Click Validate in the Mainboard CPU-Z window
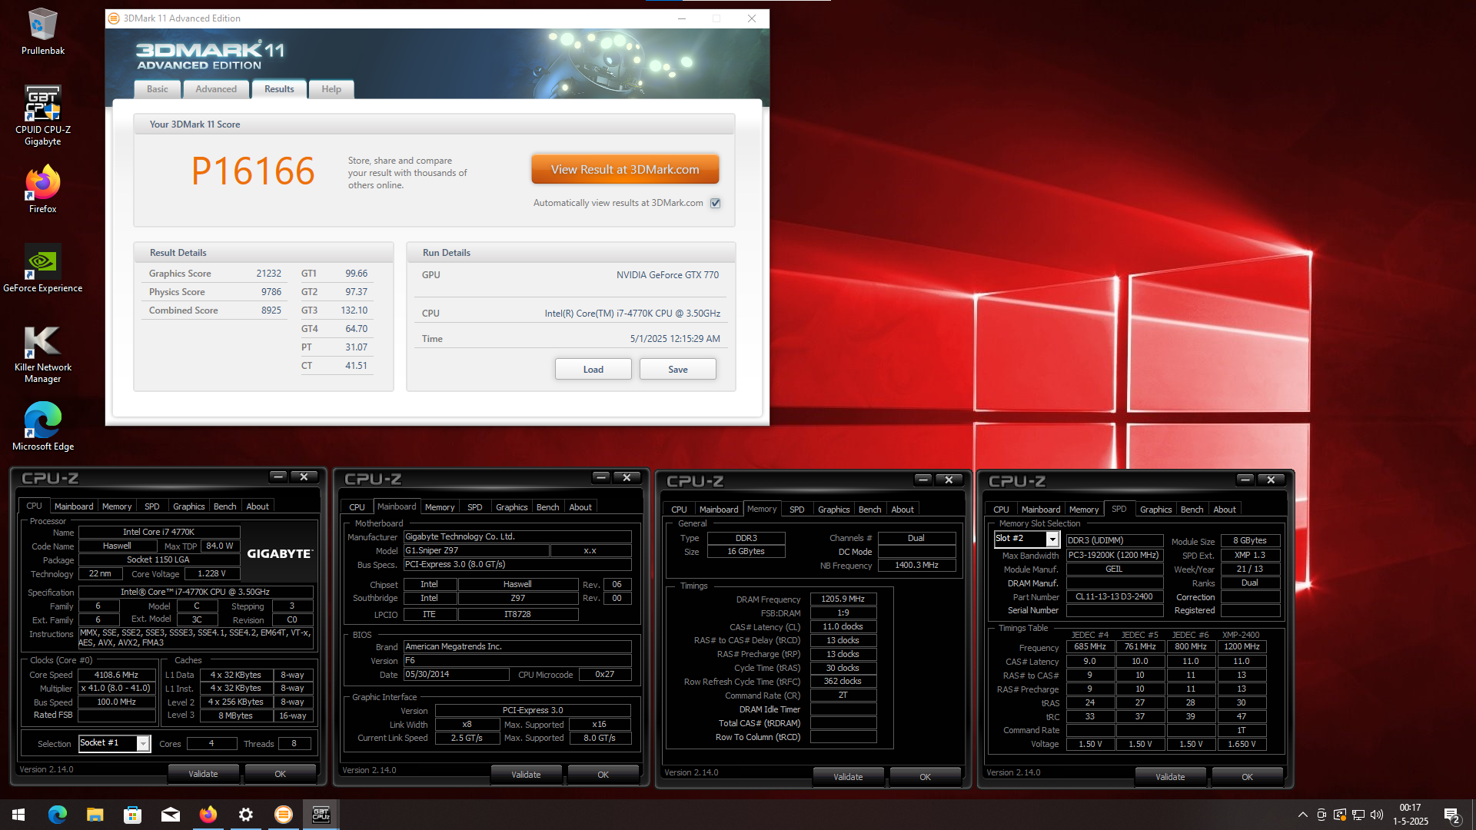1476x830 pixels. [x=526, y=775]
